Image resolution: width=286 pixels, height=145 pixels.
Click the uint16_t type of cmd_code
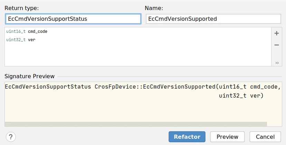[16, 31]
